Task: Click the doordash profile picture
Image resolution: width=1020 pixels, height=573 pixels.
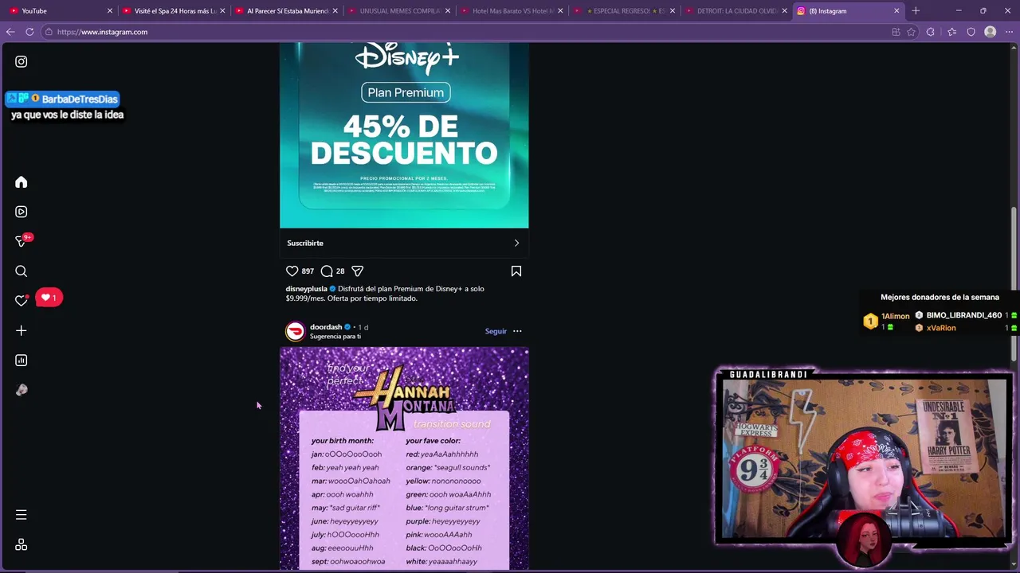Action: [x=296, y=331]
